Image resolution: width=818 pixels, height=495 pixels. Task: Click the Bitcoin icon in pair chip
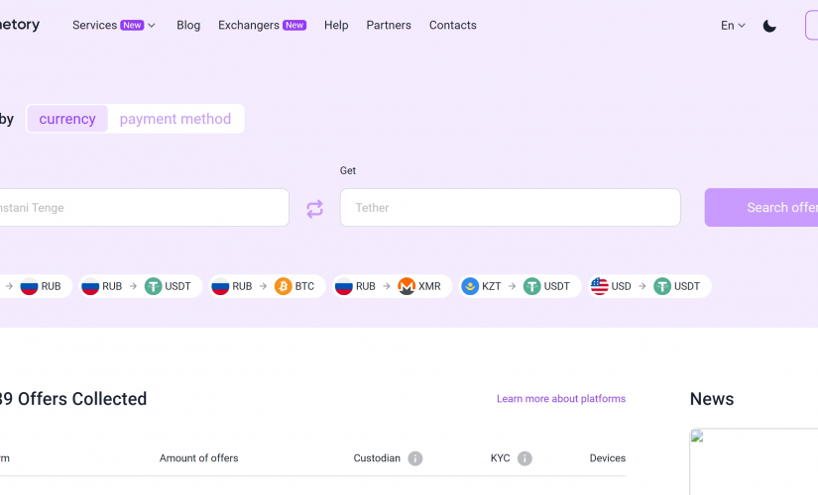click(284, 286)
